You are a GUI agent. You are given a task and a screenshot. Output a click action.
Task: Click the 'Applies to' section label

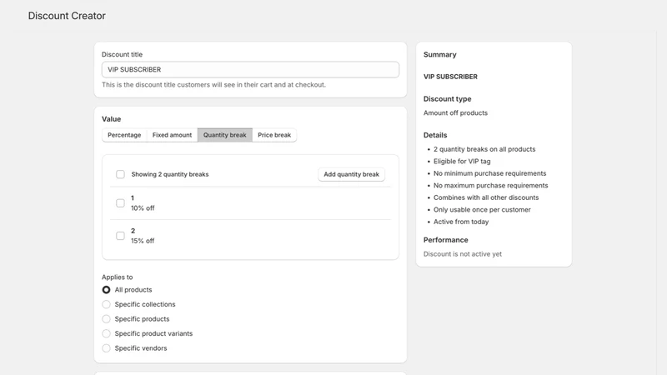pyautogui.click(x=118, y=277)
